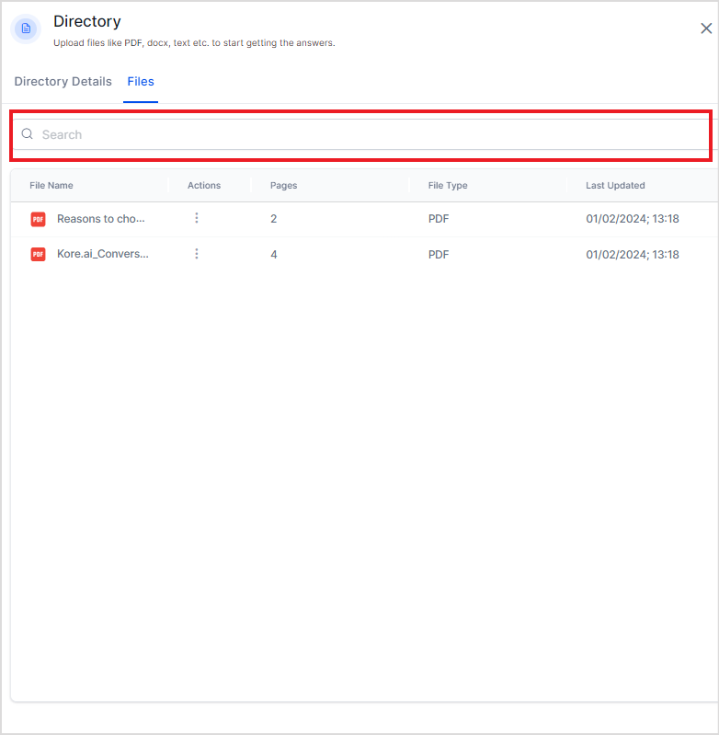Open the Kore.ai_Convers... file
This screenshot has width=719, height=735.
[x=103, y=254]
